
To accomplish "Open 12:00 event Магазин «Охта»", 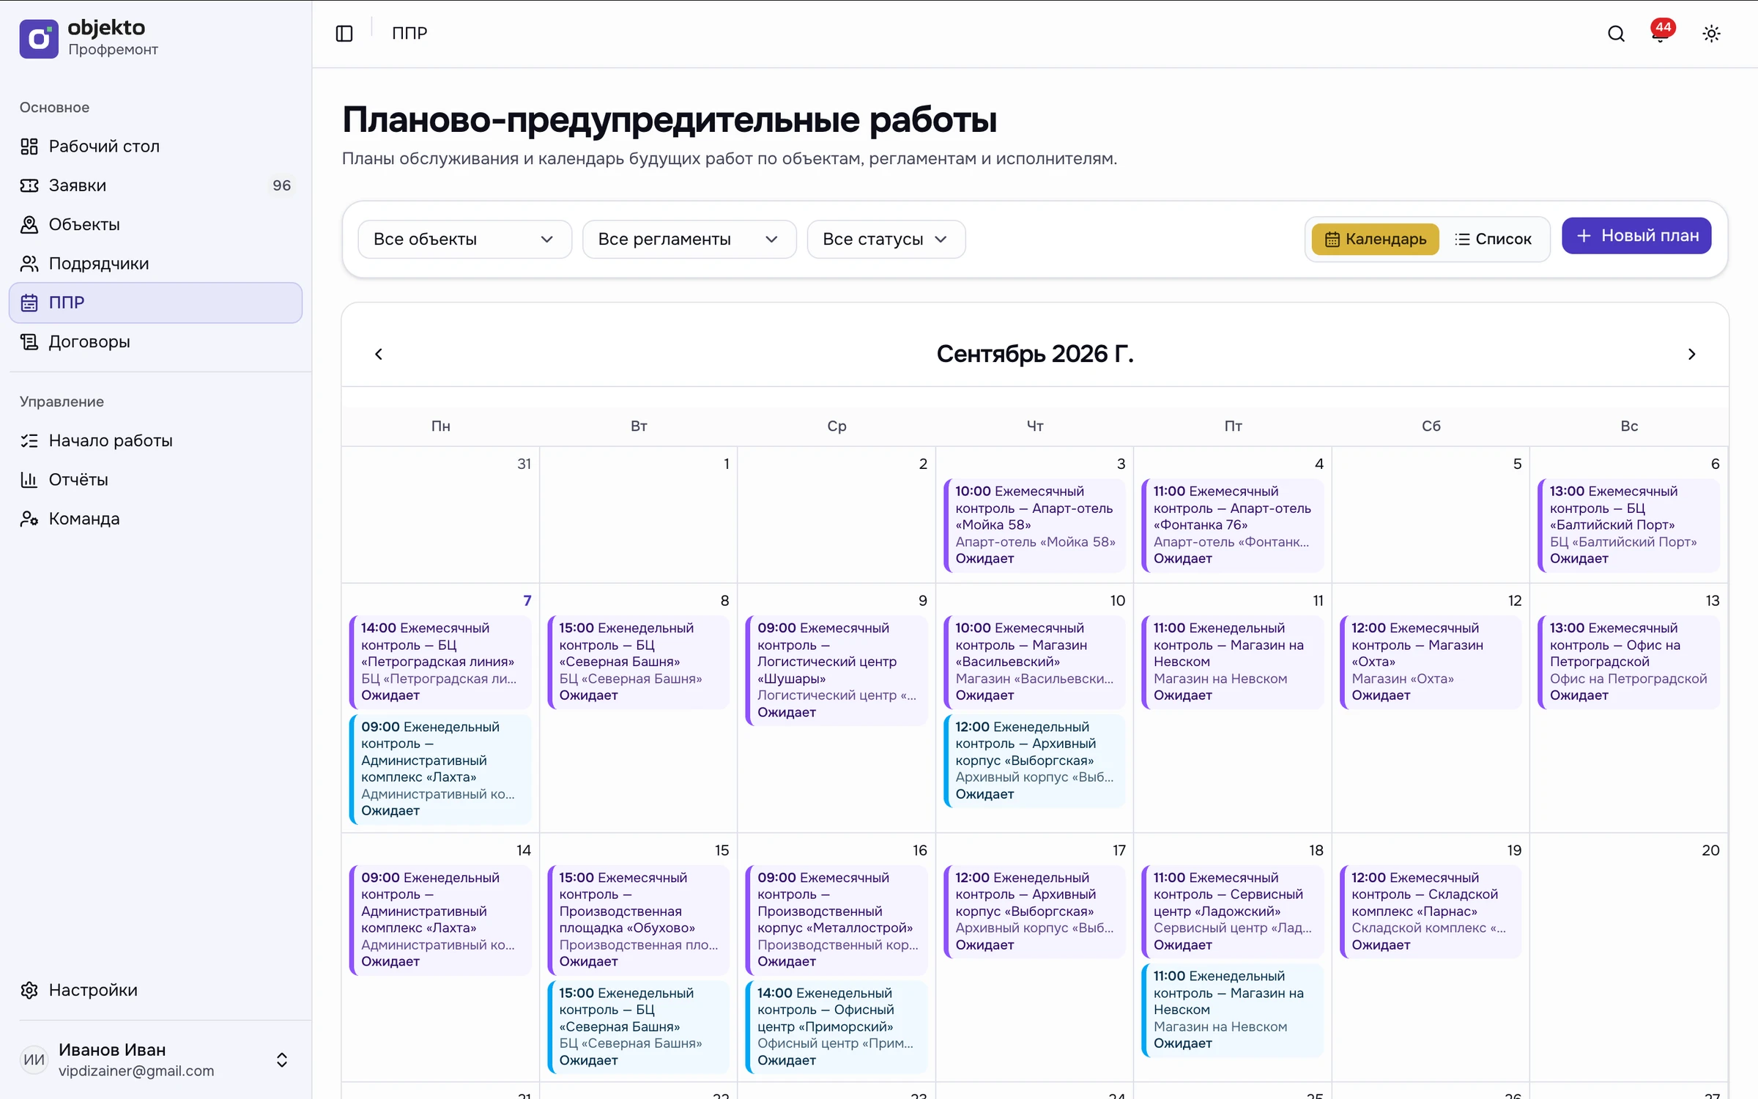I will pyautogui.click(x=1430, y=662).
